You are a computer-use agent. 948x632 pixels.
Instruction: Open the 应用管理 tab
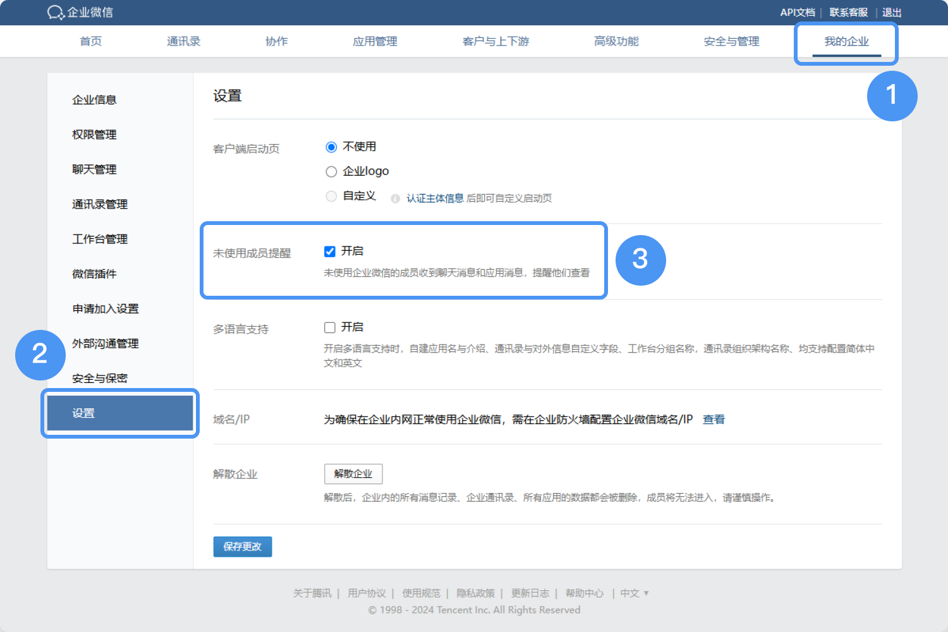pyautogui.click(x=375, y=41)
